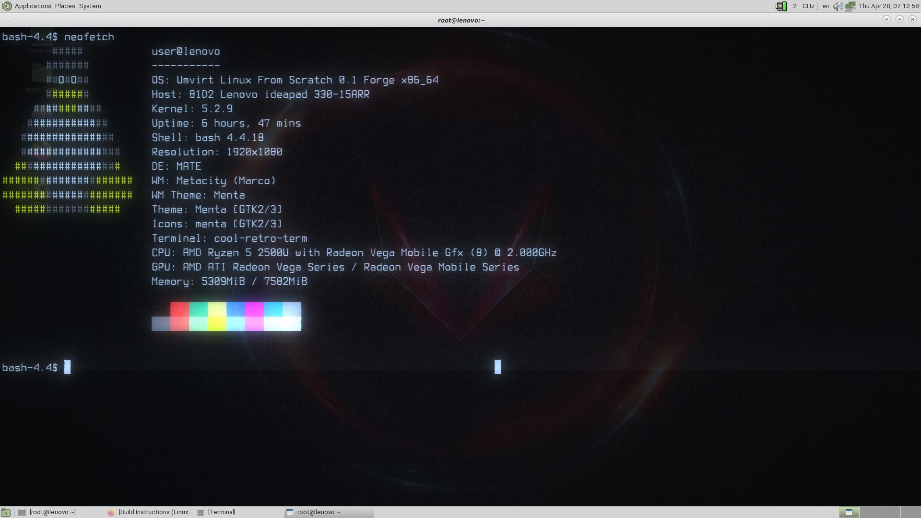Switch to [root@lenovo:~] taskbar window
This screenshot has width=921, height=518.
pos(52,512)
